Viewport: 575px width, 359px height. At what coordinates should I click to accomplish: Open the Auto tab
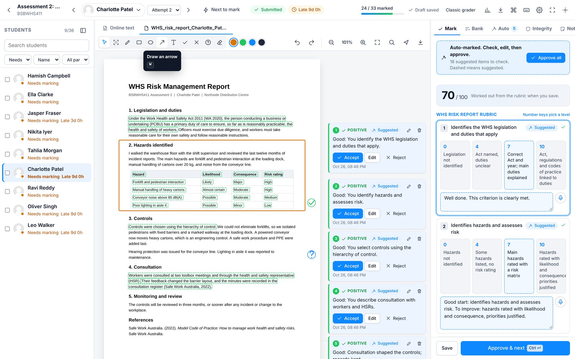coord(504,28)
